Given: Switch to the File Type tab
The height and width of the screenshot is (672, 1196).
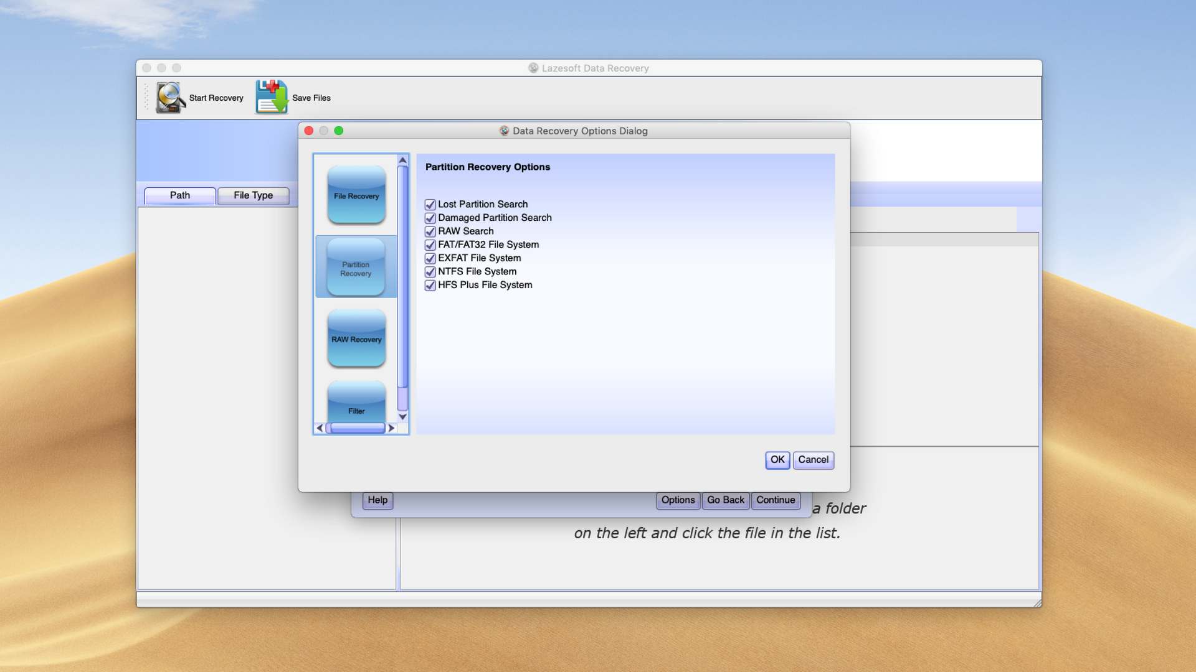Looking at the screenshot, I should (253, 195).
